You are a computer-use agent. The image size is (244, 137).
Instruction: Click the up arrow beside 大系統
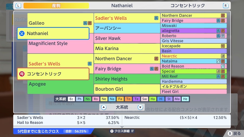pos(104,107)
